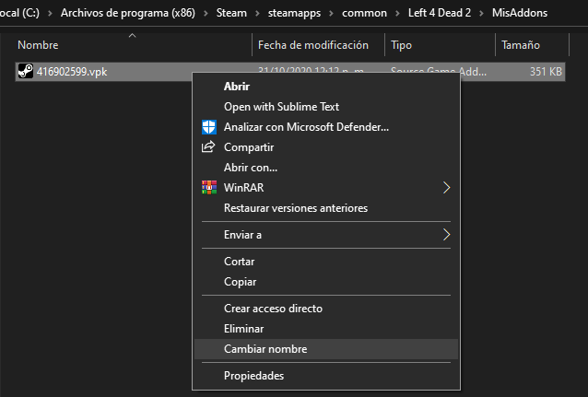
Task: Sort by Tamaño column header
Action: pyautogui.click(x=521, y=45)
